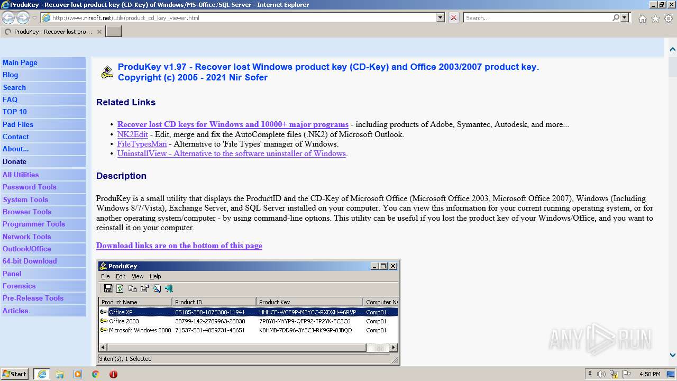Launch the media player taskbar icon
Screen dimensions: 677x381
[x=78, y=374]
